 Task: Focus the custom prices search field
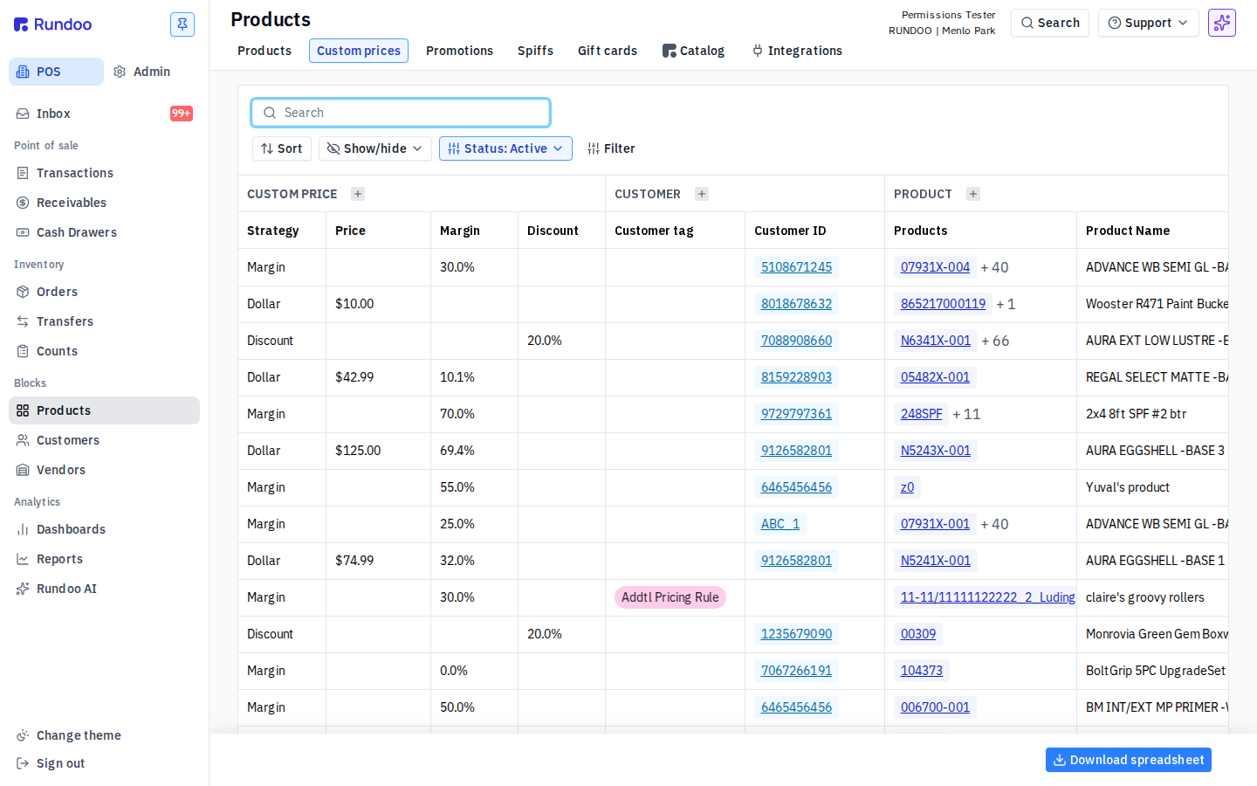[x=401, y=113]
